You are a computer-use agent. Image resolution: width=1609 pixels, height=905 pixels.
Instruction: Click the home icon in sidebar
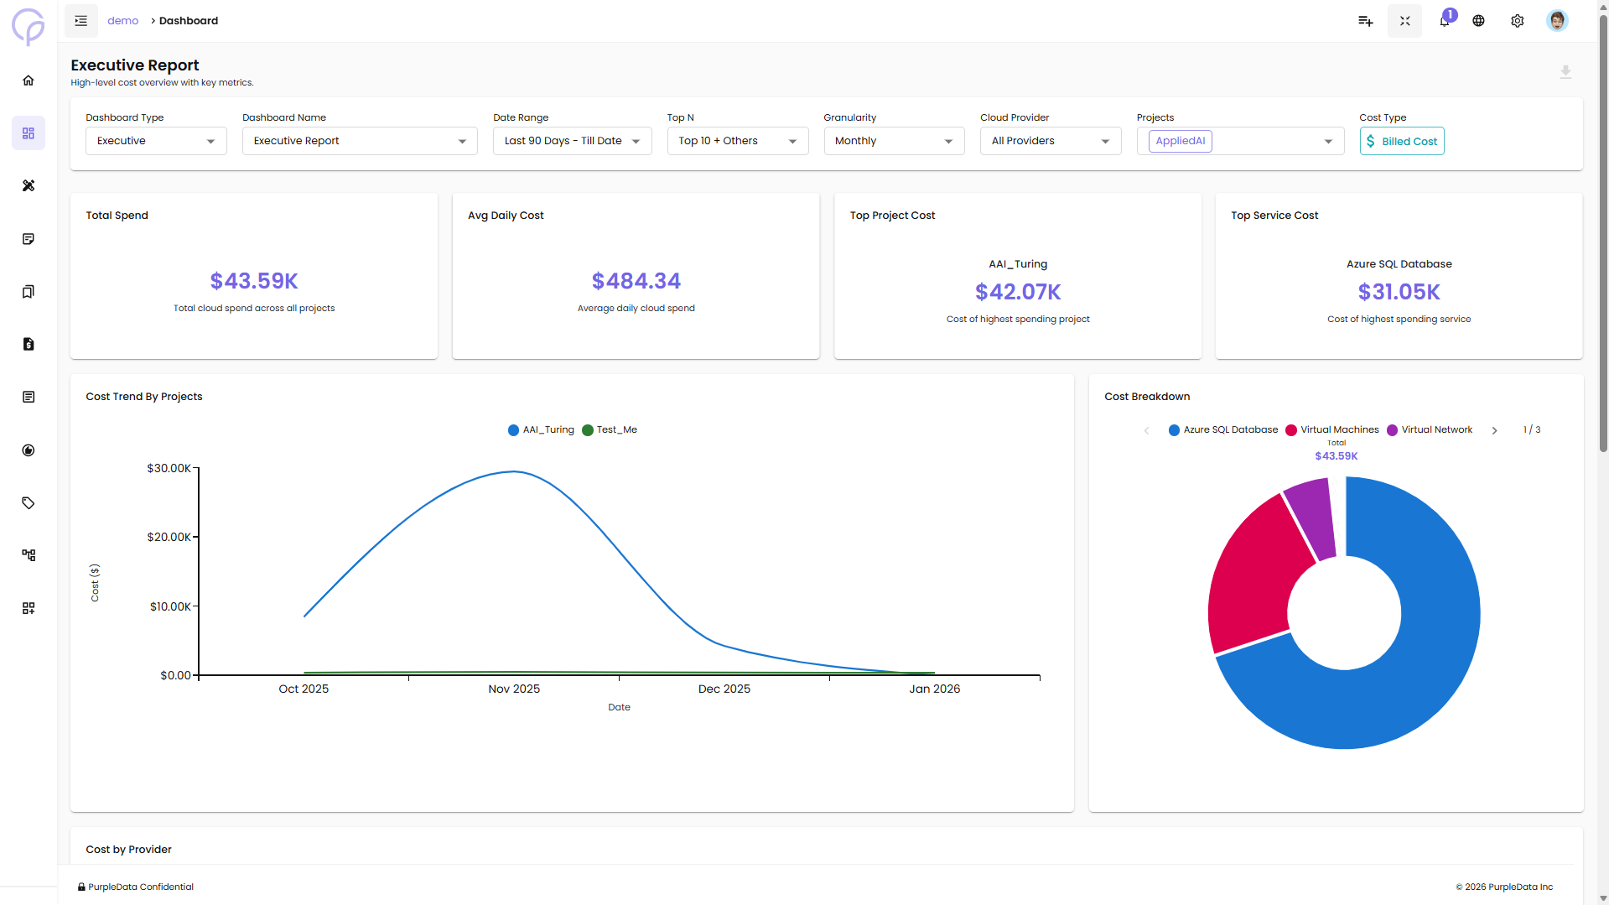click(x=29, y=81)
